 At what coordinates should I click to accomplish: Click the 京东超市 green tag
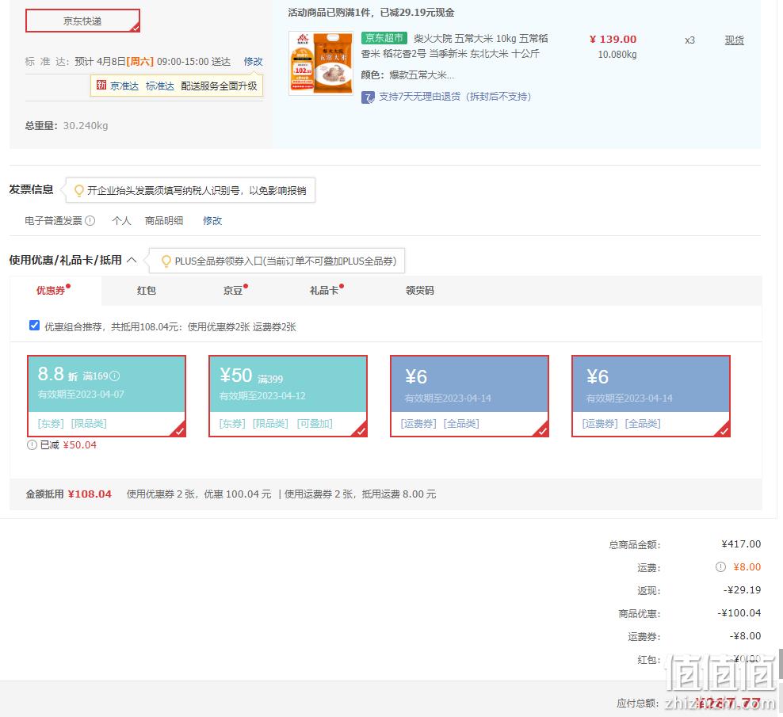[x=384, y=38]
